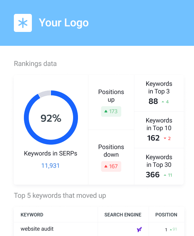Click the Keywords in Top 30 value 366
The width and height of the screenshot is (194, 236).
[153, 175]
